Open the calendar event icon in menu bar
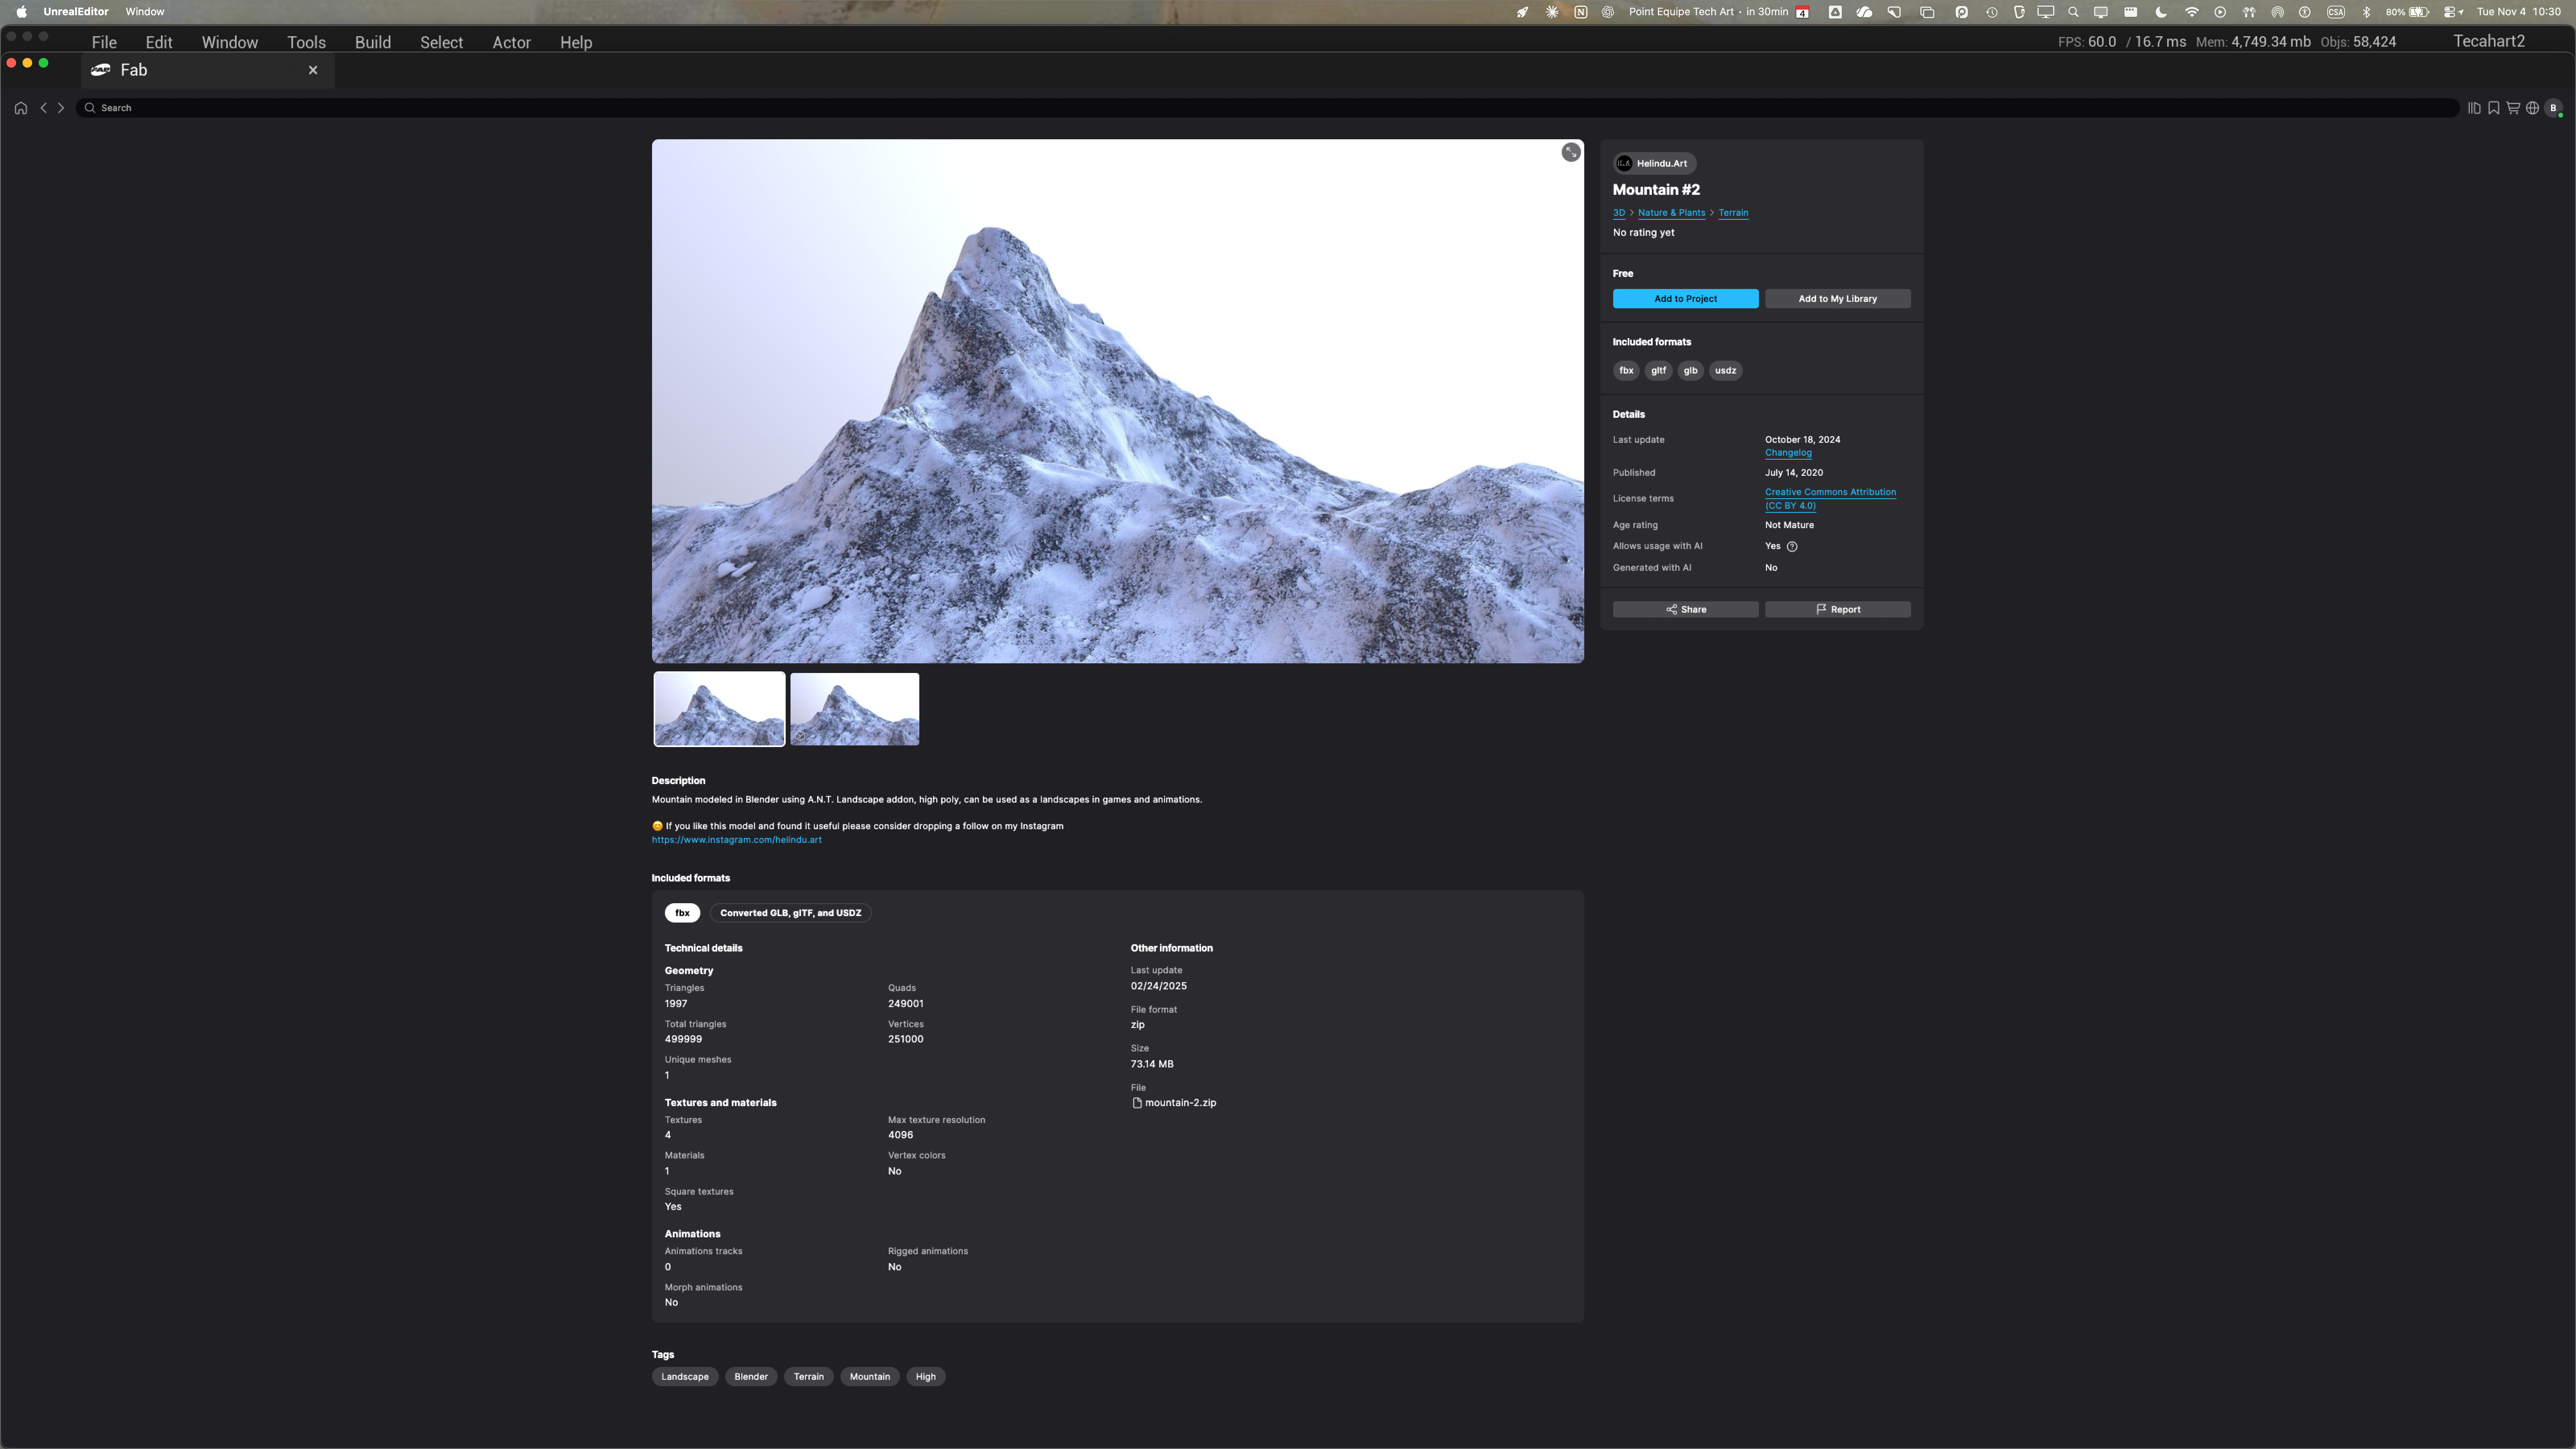 1802,12
